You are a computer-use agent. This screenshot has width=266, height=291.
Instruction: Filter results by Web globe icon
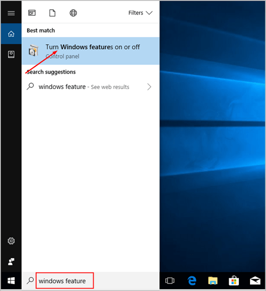pyautogui.click(x=73, y=13)
